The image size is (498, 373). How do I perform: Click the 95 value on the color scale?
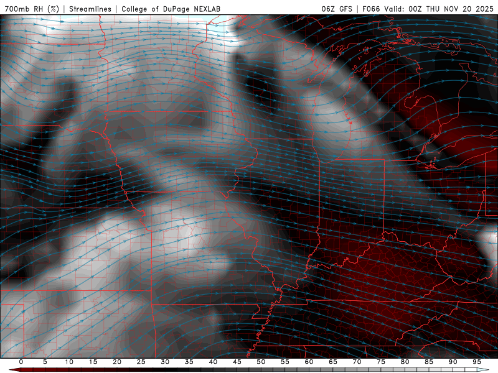[x=477, y=362]
